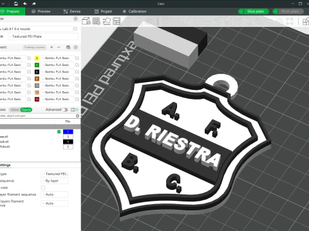Switch to the Prepare tab
The height and width of the screenshot is (231, 309).
12,12
